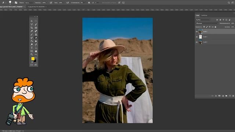Open the layer opacity value dropdown
This screenshot has height=132, width=235.
(233, 23)
